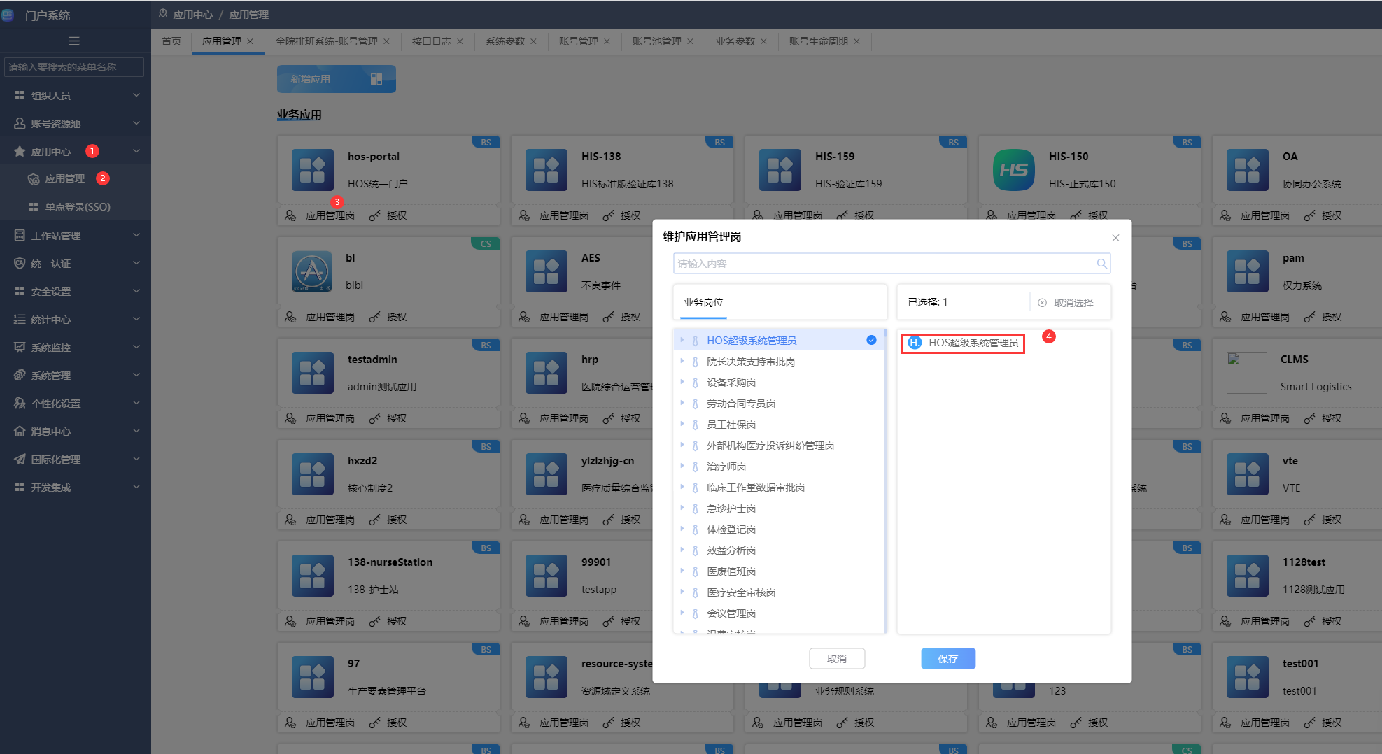Expand 外部机构医疗投诉纠纷管理岗 tree arrow
Image resolution: width=1382 pixels, height=754 pixels.
coord(682,445)
